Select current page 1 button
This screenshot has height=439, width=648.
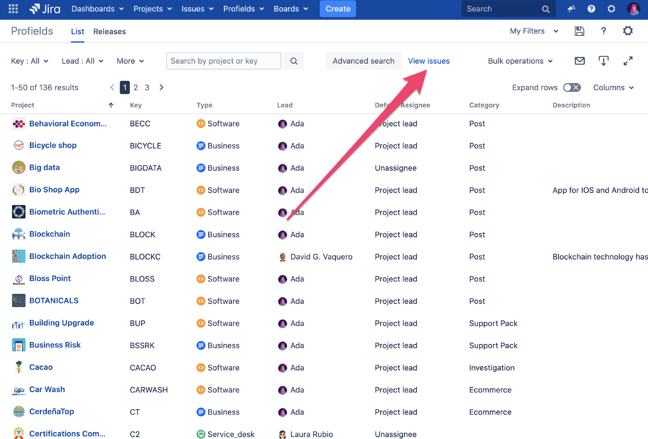pos(125,87)
